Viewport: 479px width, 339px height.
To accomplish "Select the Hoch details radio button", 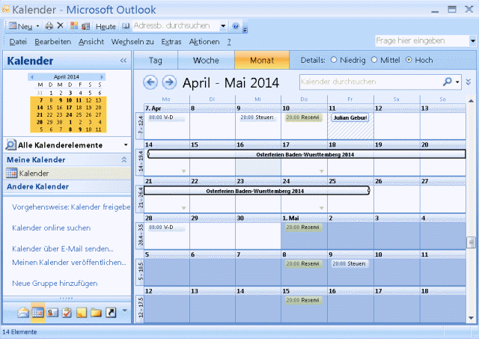I will tap(409, 60).
